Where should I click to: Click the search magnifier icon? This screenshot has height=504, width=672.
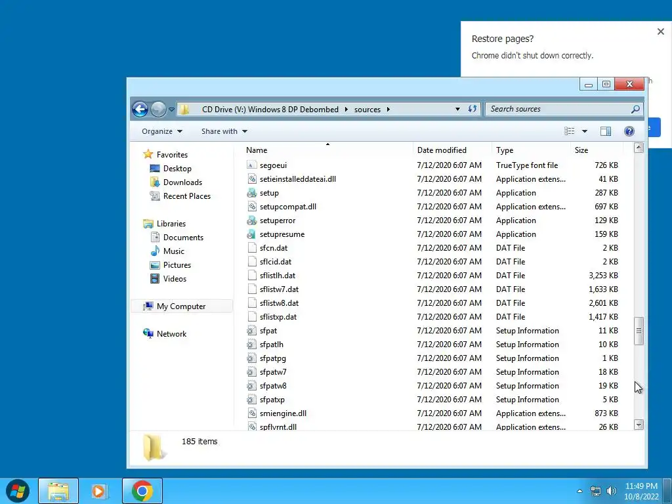point(635,109)
